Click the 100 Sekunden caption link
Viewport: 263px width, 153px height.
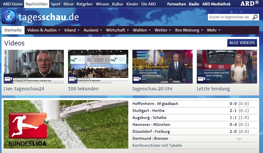click(83, 89)
